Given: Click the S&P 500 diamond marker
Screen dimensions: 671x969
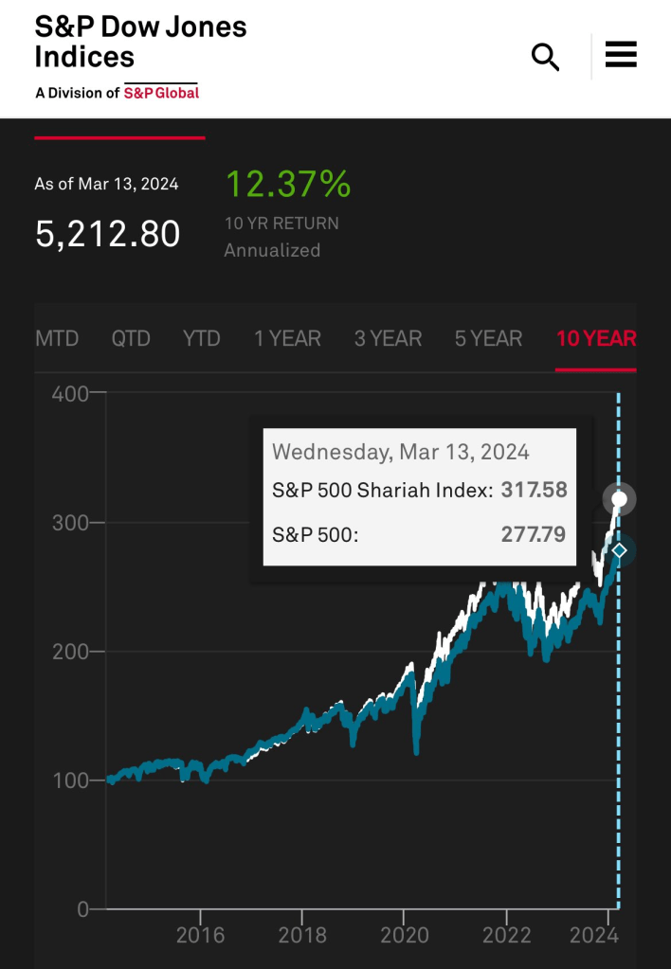Looking at the screenshot, I should click(619, 550).
